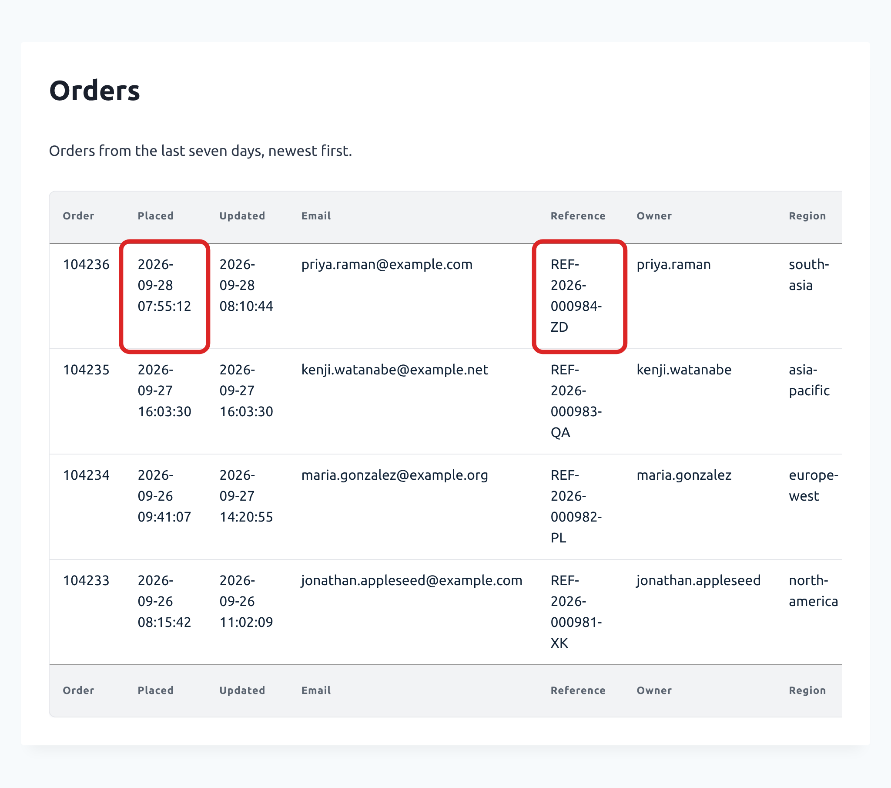Click placed time 2026-09-28 07:55:12

pyautogui.click(x=164, y=285)
